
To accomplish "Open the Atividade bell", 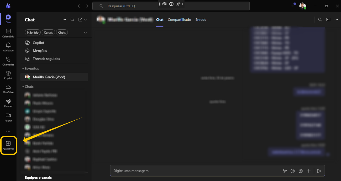I will coord(8,47).
